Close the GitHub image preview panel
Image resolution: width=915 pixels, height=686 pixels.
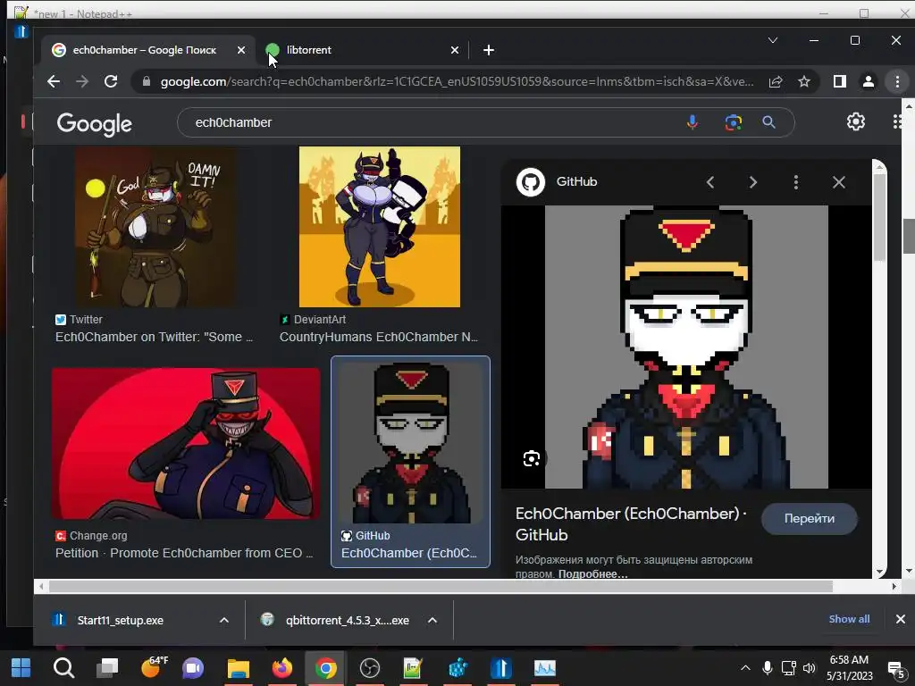839,182
